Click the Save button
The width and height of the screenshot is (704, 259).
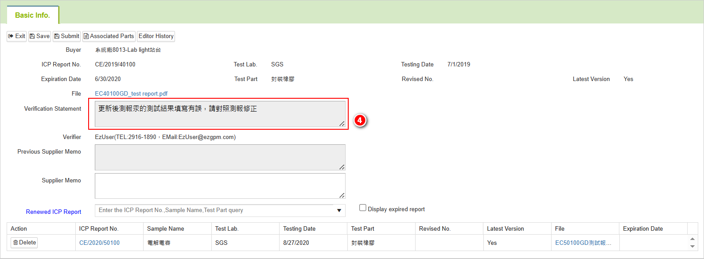39,36
